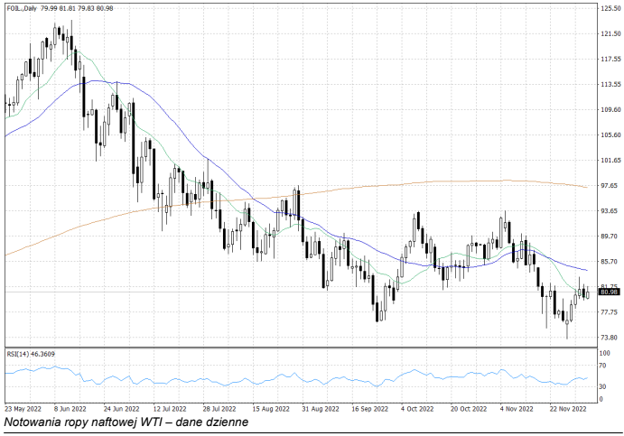Select the RSI line in the lower panel
The width and height of the screenshot is (624, 436).
tap(271, 378)
